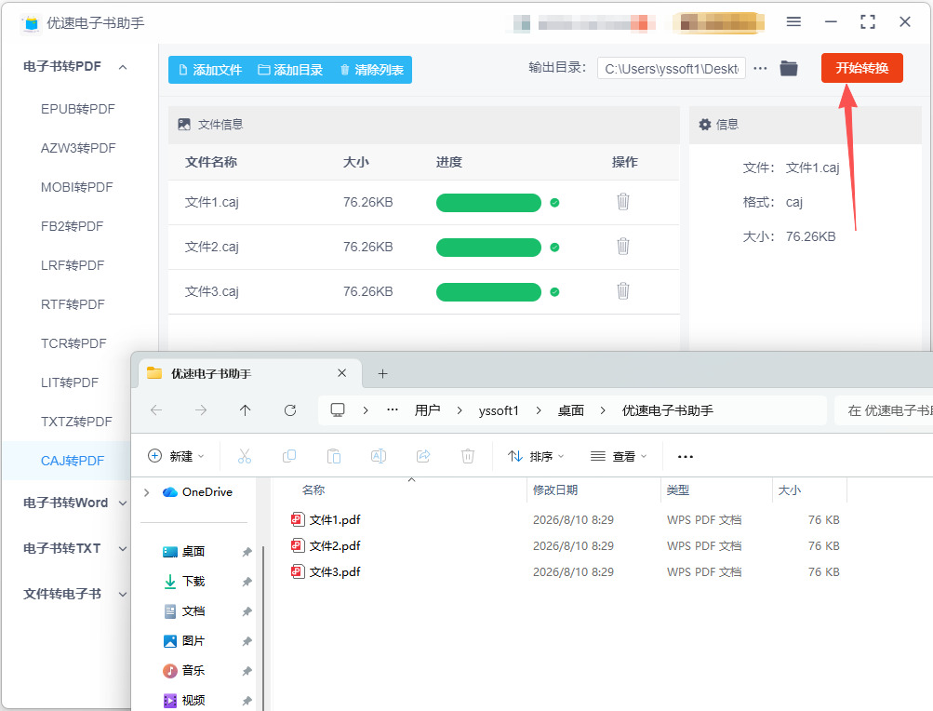Viewport: 933px width, 711px height.
Task: Select AZW3转PDF in the sidebar
Action: [78, 148]
